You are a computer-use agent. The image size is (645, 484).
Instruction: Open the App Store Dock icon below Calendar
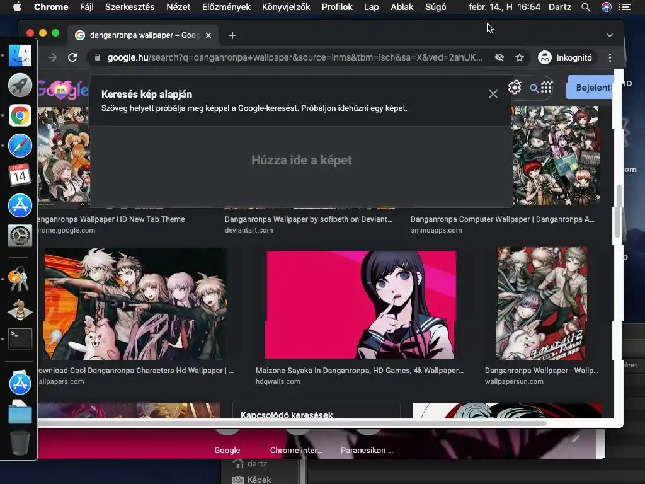click(x=20, y=205)
